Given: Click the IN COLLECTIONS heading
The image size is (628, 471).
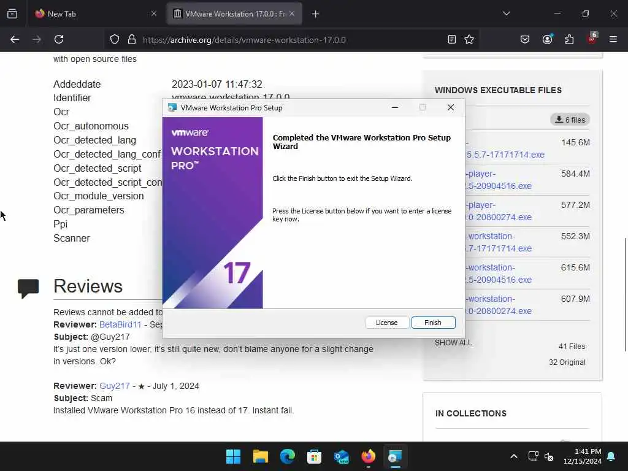Looking at the screenshot, I should 471,413.
